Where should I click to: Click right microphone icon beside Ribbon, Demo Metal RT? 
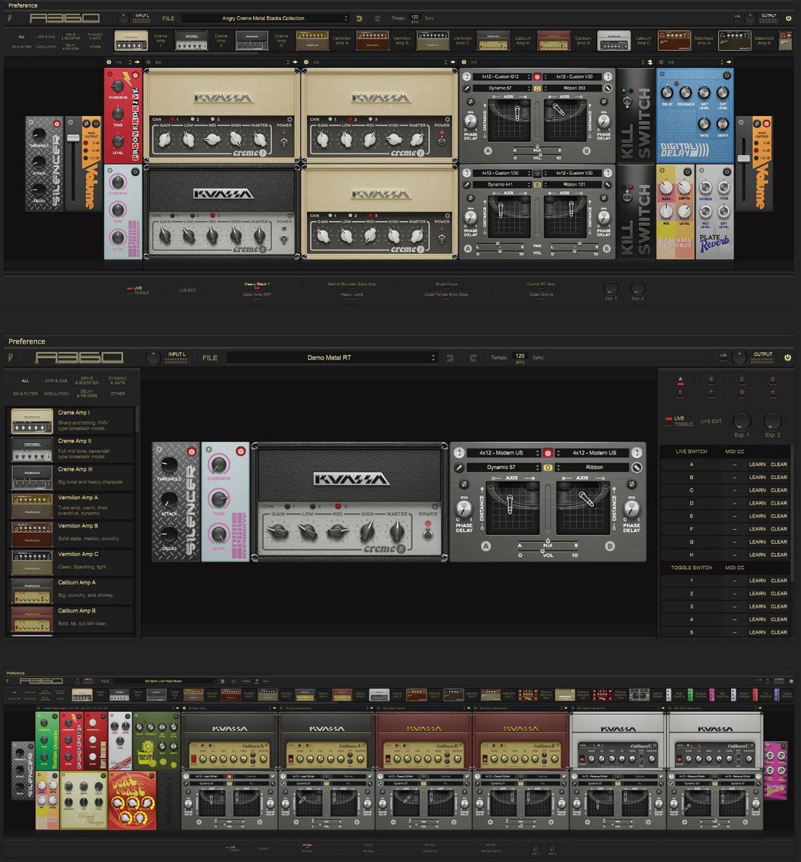[636, 468]
